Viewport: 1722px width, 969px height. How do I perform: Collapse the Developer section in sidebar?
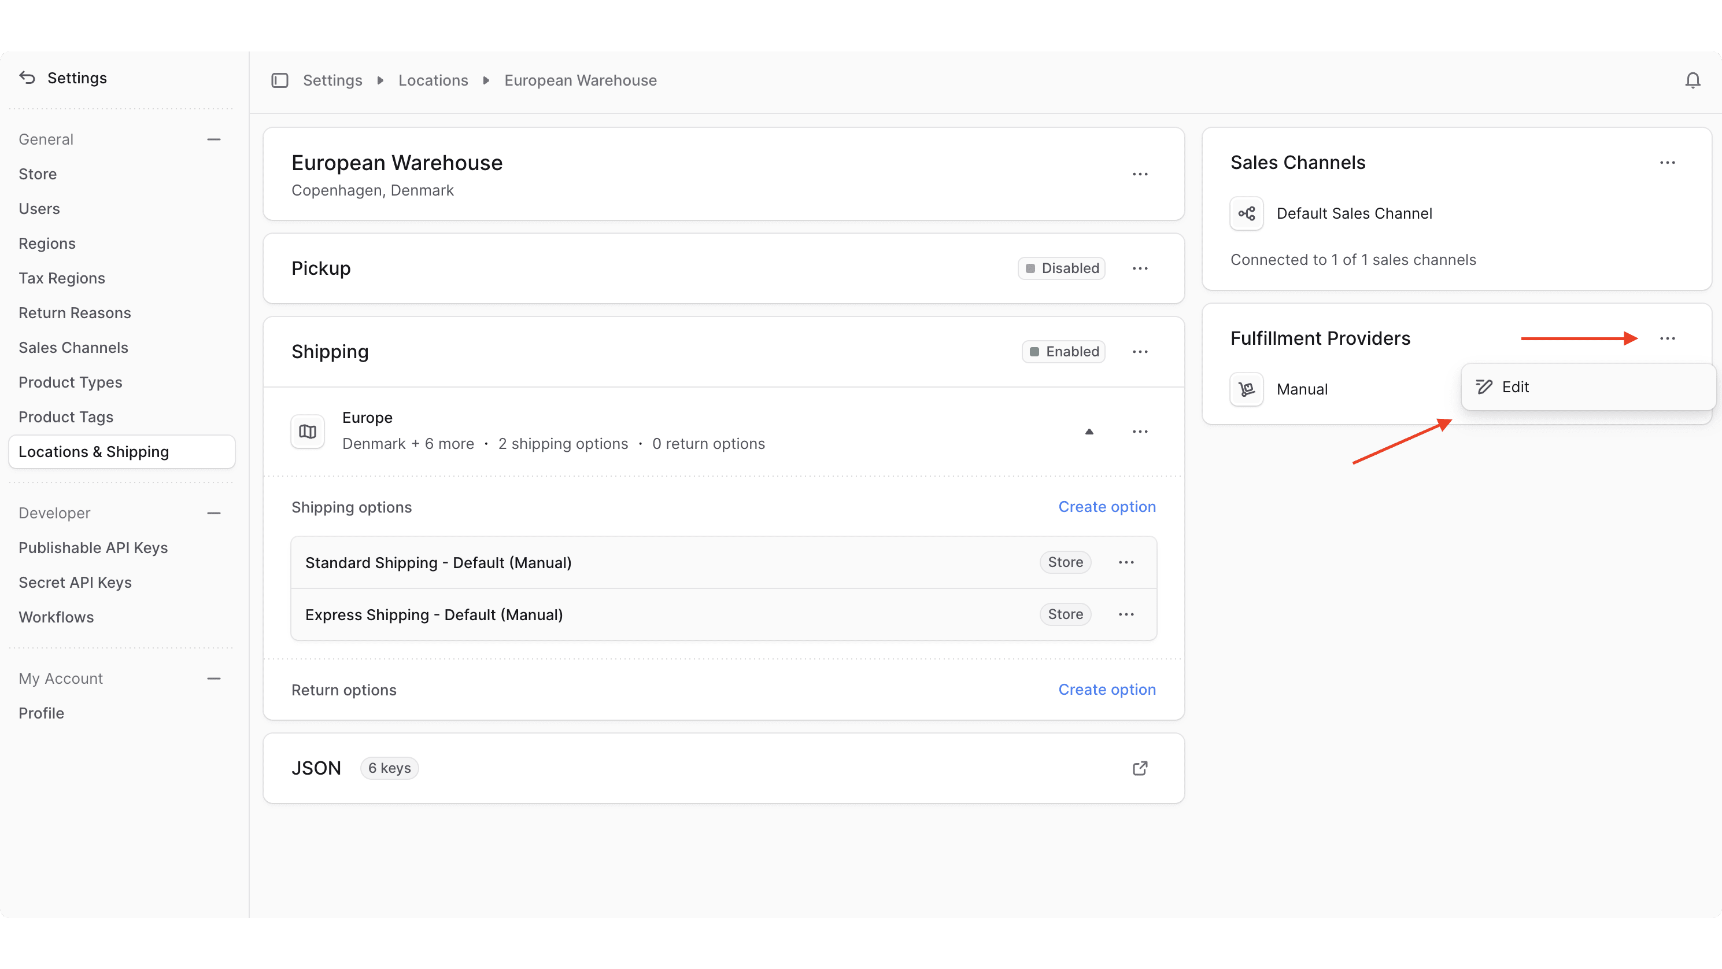point(213,513)
